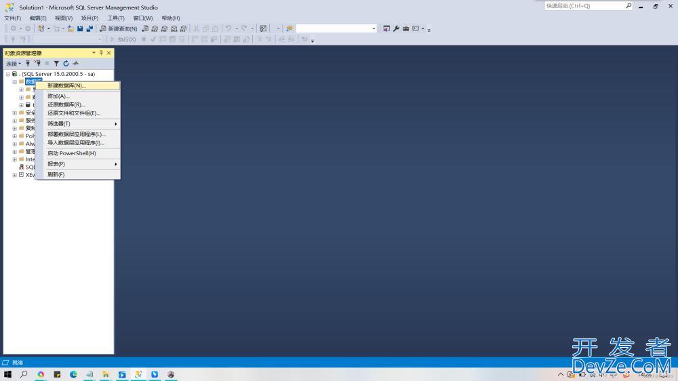The image size is (678, 381).
Task: Choose 还原数据库(R)... in context menu
Action: tap(66, 105)
